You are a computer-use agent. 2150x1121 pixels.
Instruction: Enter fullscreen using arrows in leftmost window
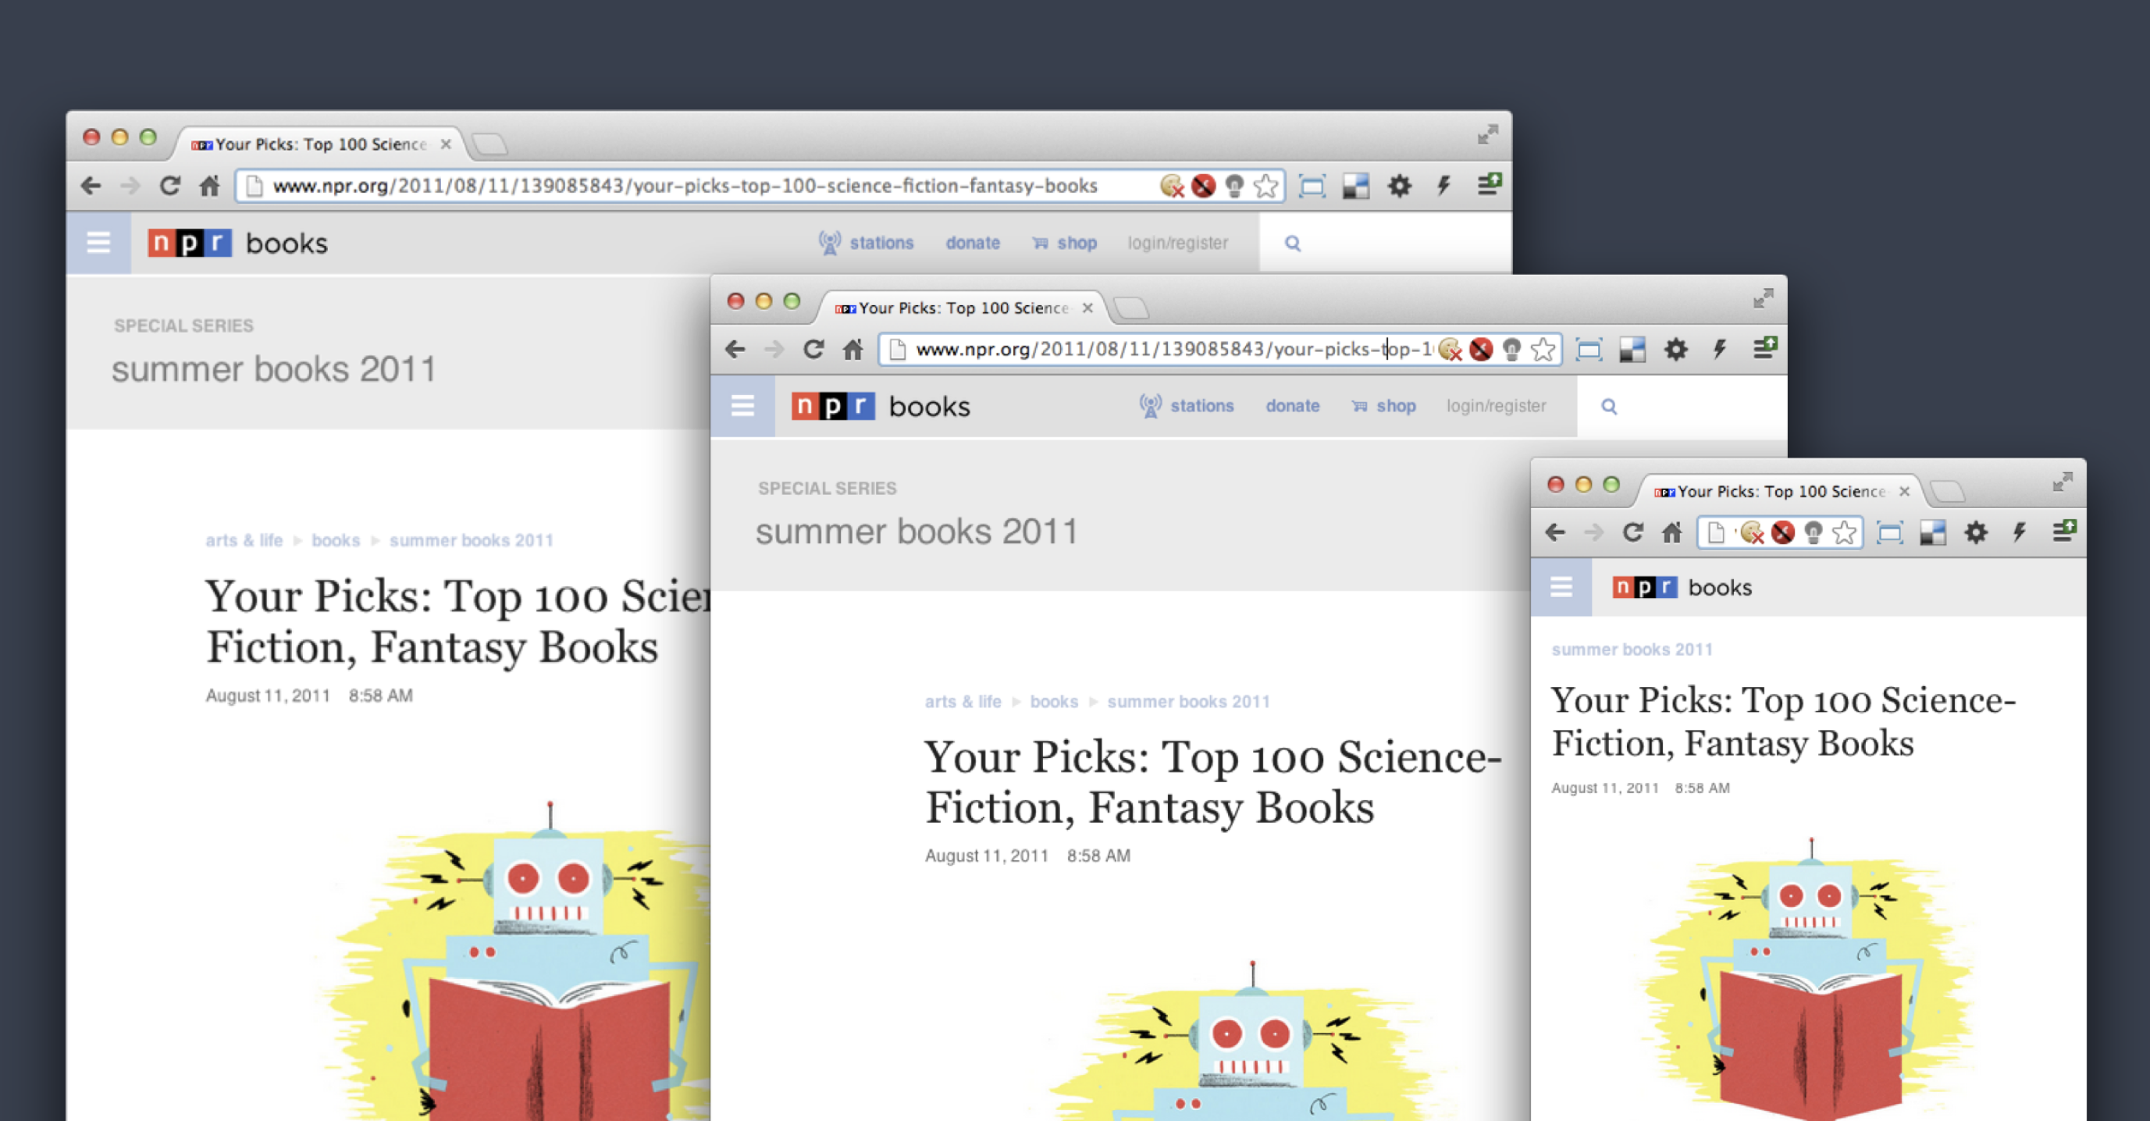tap(1487, 134)
